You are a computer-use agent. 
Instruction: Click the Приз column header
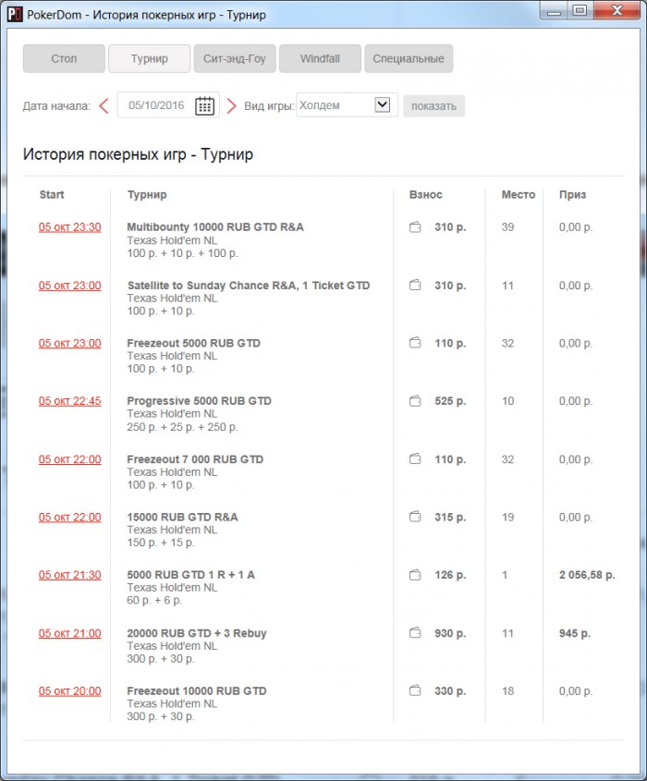pos(573,195)
